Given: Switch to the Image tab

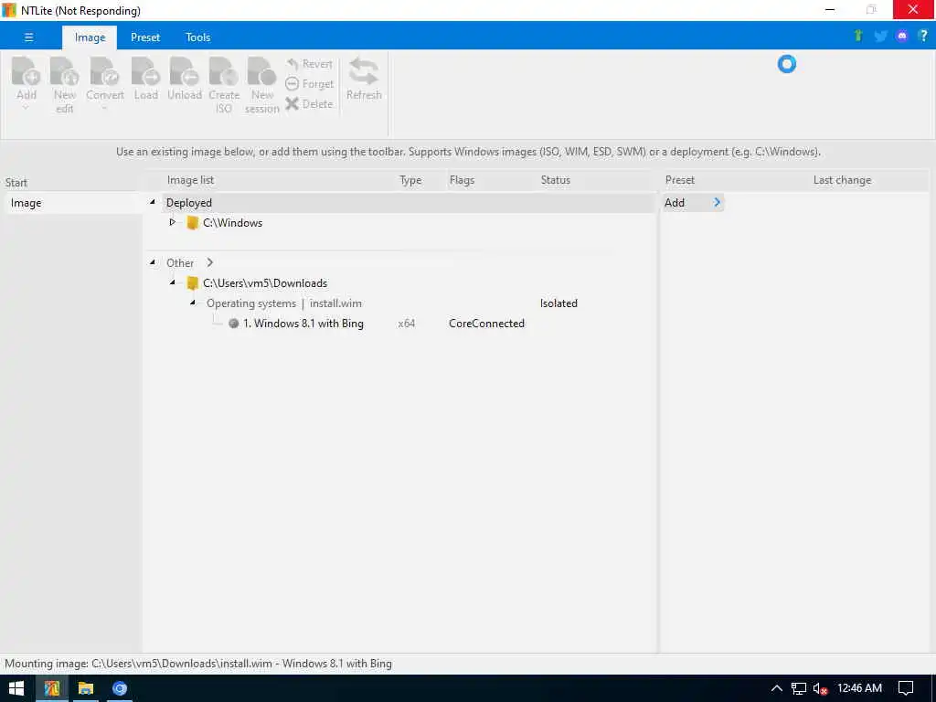Looking at the screenshot, I should (x=90, y=37).
